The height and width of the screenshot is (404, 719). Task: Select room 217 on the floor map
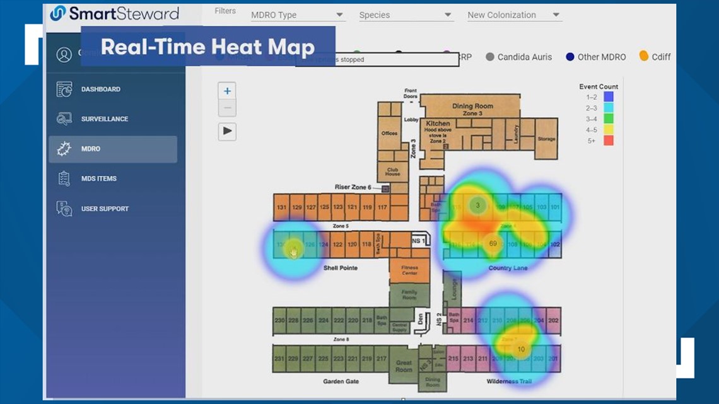point(382,358)
